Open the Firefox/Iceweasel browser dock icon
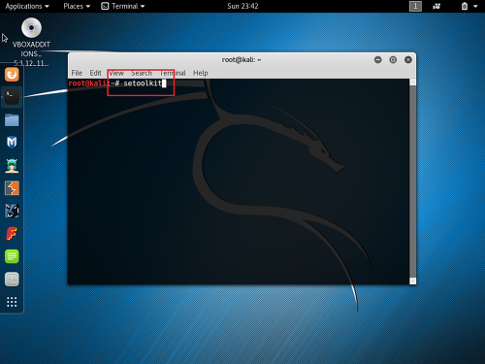Image resolution: width=485 pixels, height=364 pixels. coord(12,75)
